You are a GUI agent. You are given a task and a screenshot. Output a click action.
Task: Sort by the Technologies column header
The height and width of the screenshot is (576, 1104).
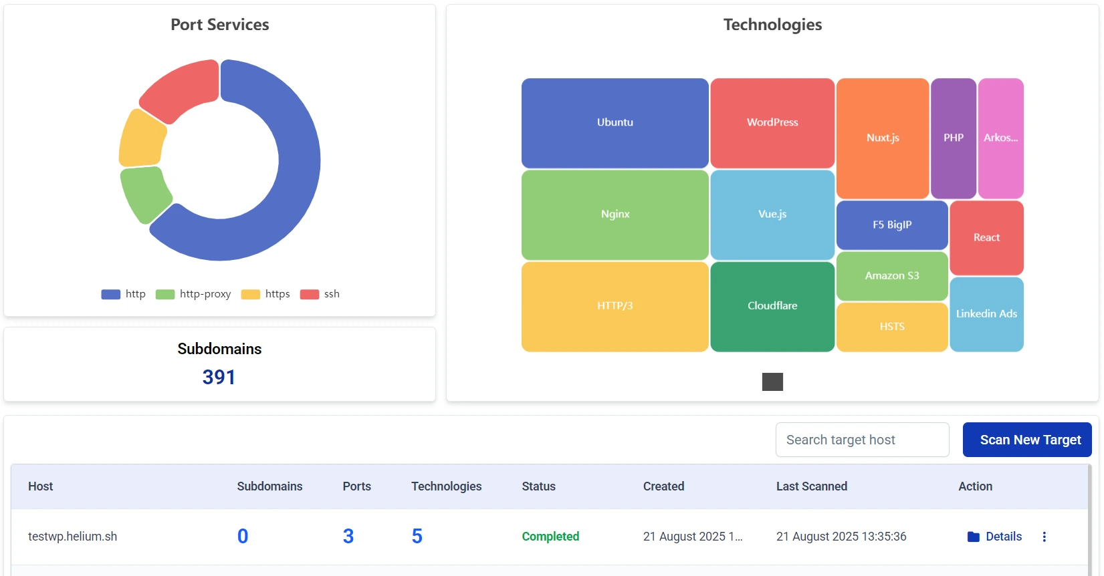coord(446,486)
